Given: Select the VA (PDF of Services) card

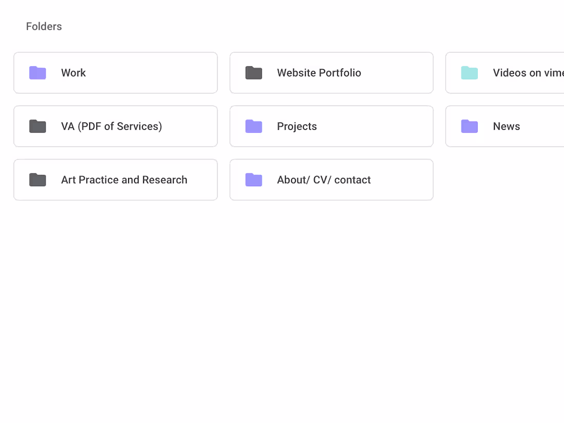Looking at the screenshot, I should coord(115,126).
